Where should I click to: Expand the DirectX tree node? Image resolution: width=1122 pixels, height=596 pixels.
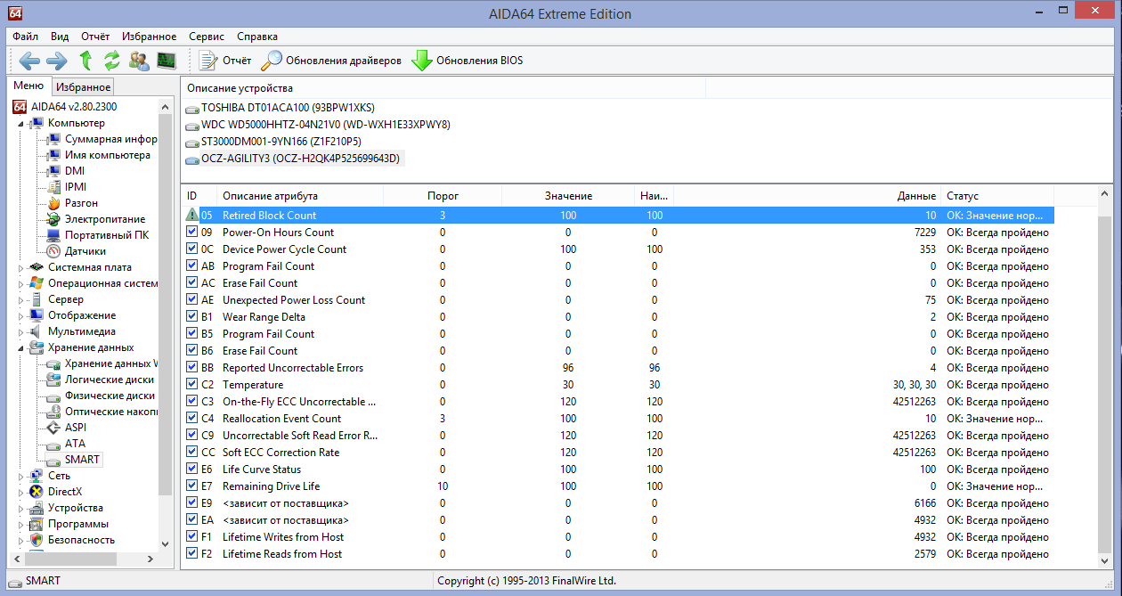21,492
